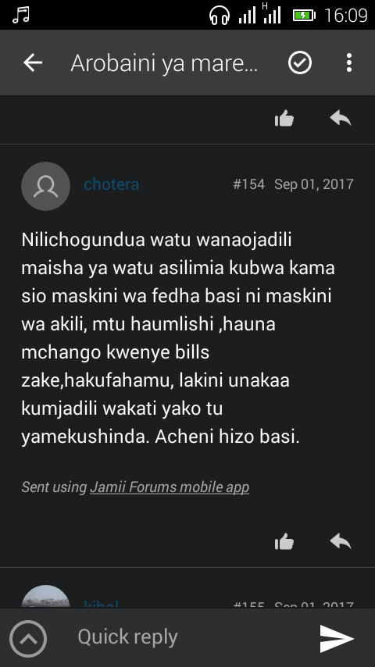Open the three-dot overflow menu

349,63
